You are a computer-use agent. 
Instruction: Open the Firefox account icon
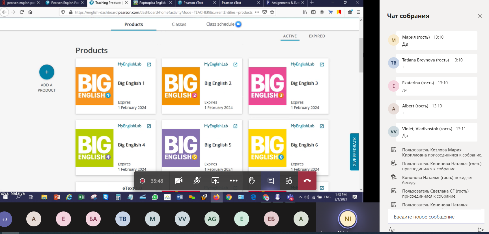coord(322,12)
